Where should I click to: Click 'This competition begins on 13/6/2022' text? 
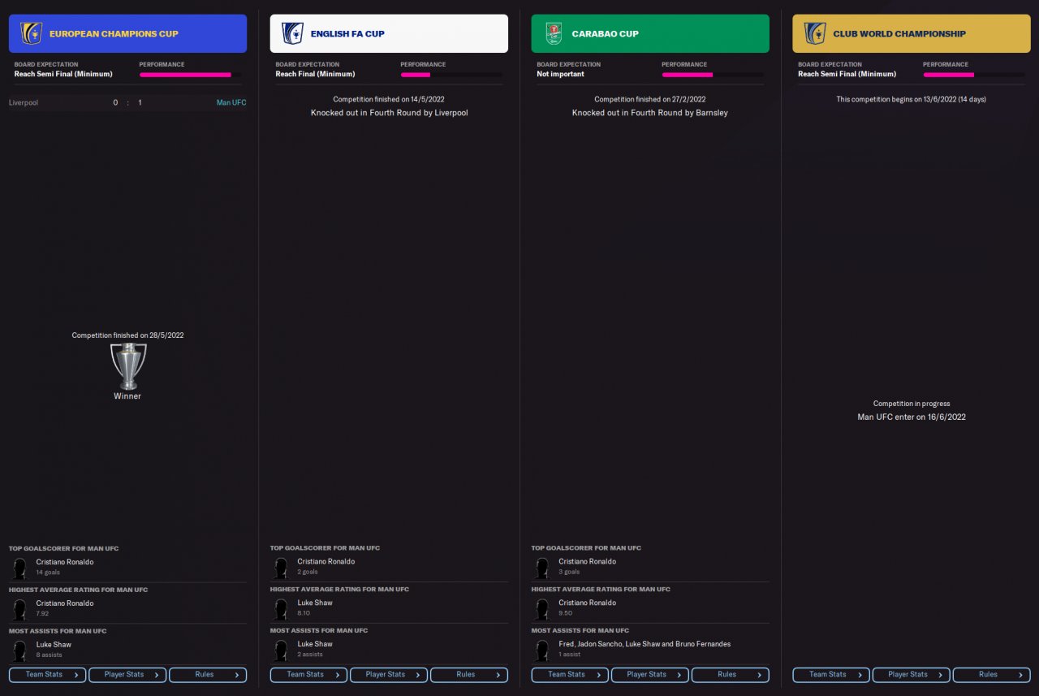click(912, 99)
